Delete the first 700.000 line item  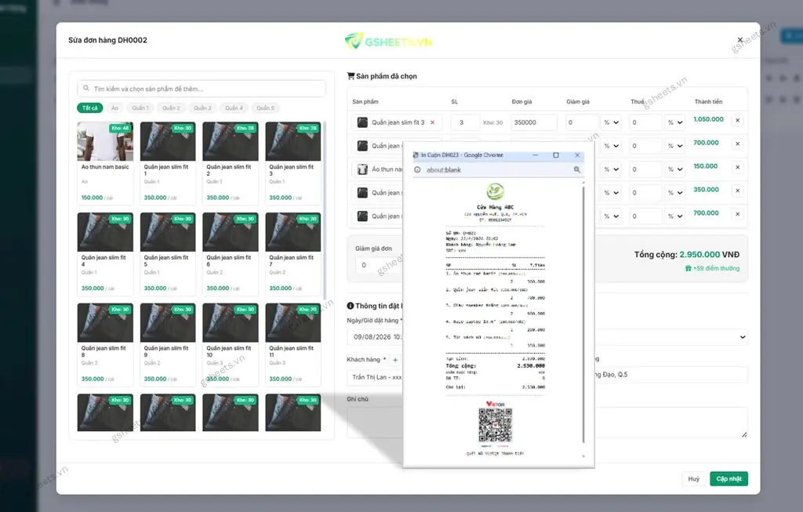[x=737, y=143]
